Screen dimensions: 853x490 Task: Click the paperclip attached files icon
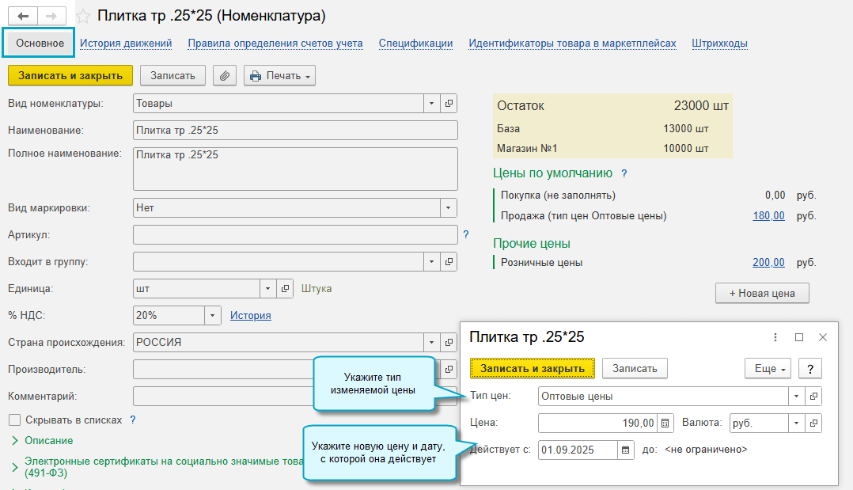coord(225,76)
